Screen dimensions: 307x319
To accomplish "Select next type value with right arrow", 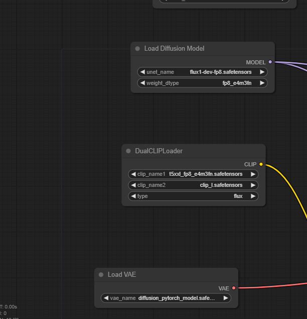I will pyautogui.click(x=253, y=196).
